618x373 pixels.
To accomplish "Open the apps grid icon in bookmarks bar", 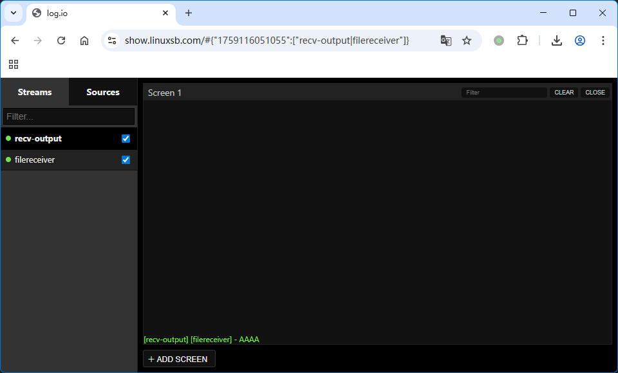I will (x=14, y=64).
